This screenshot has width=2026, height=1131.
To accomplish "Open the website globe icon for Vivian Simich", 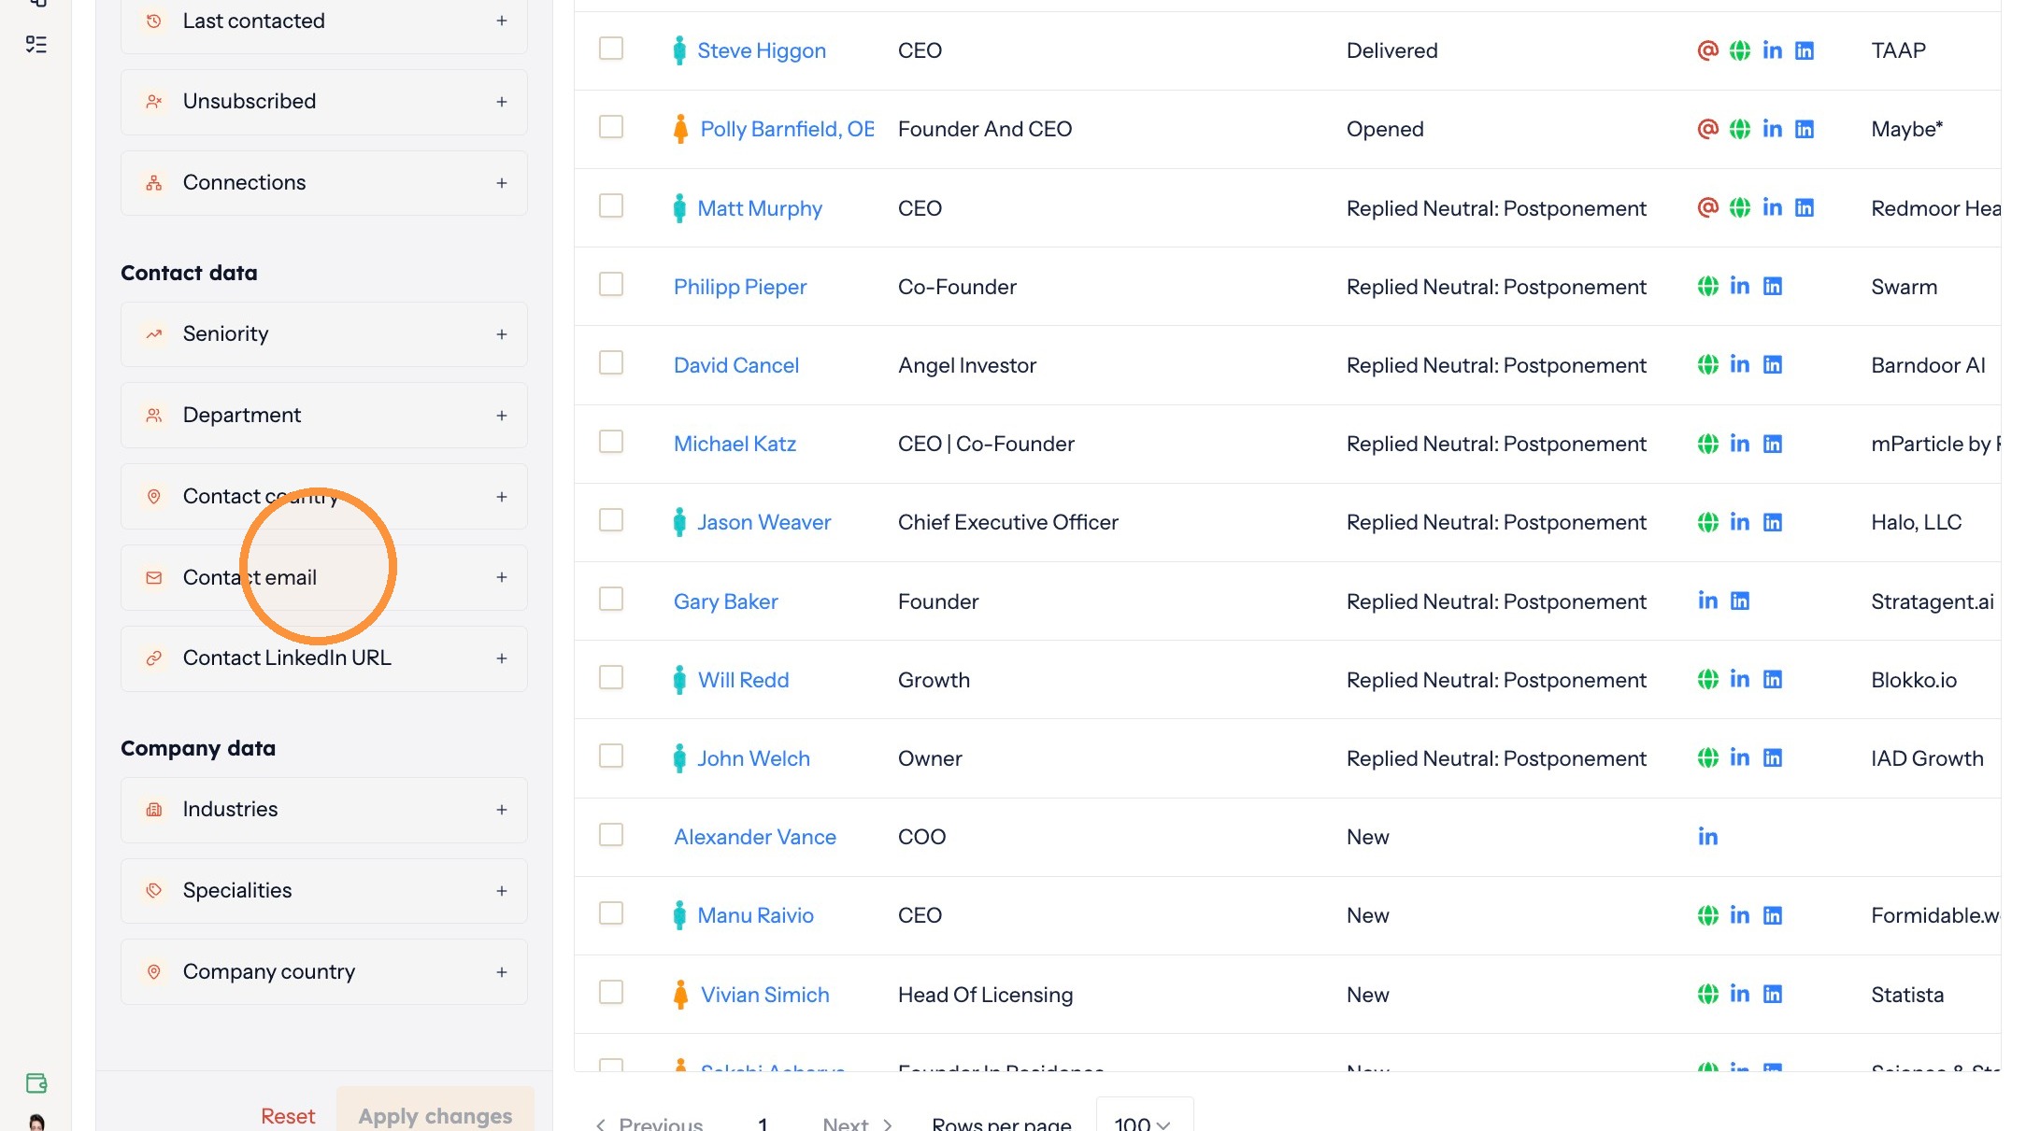I will coord(1707,994).
